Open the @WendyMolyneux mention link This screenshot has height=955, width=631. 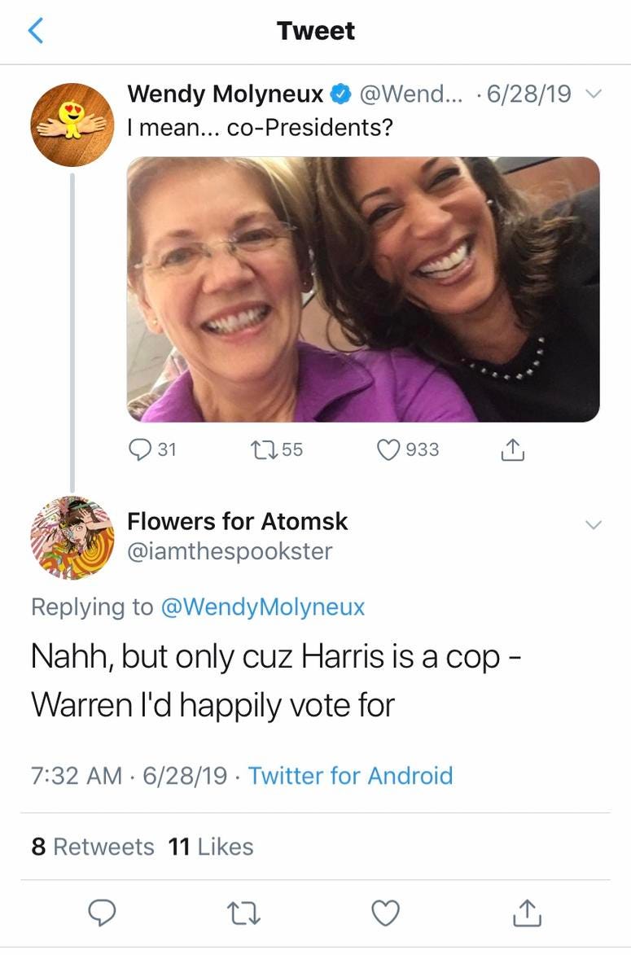pyautogui.click(x=262, y=607)
